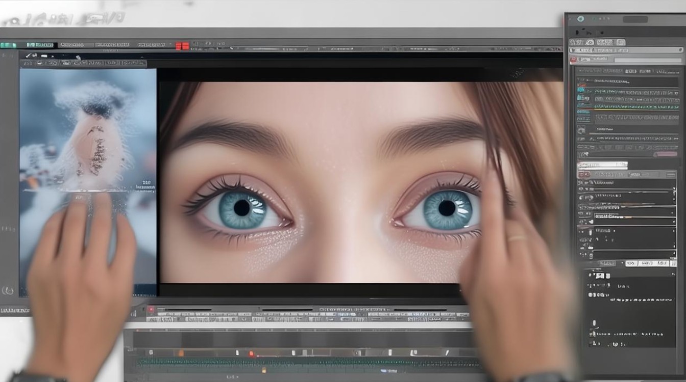
Task: Select the frosty blue preview in left panel
Action: (88, 182)
